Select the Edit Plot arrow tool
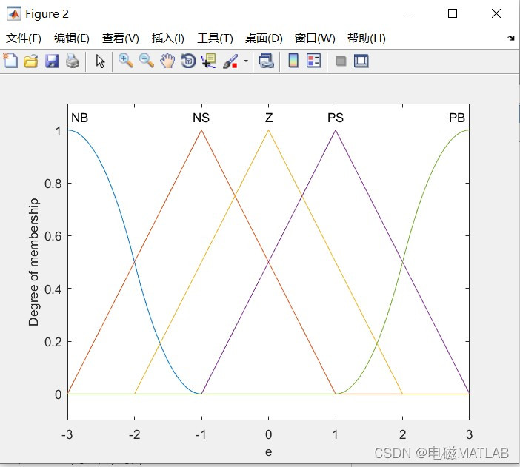The height and width of the screenshot is (467, 520). 100,61
